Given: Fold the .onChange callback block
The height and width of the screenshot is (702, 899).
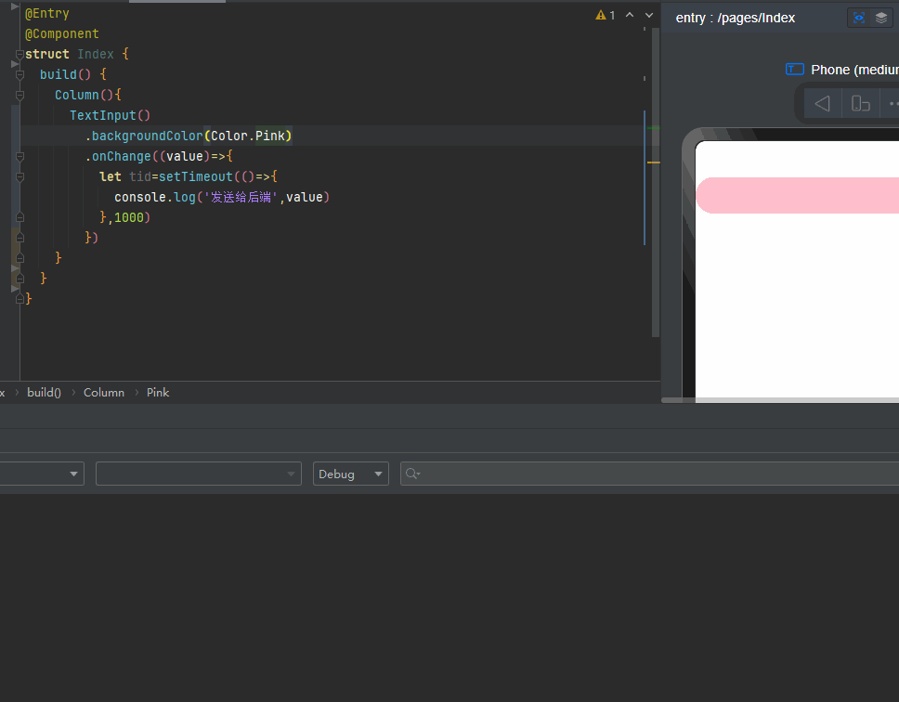Looking at the screenshot, I should (x=20, y=156).
